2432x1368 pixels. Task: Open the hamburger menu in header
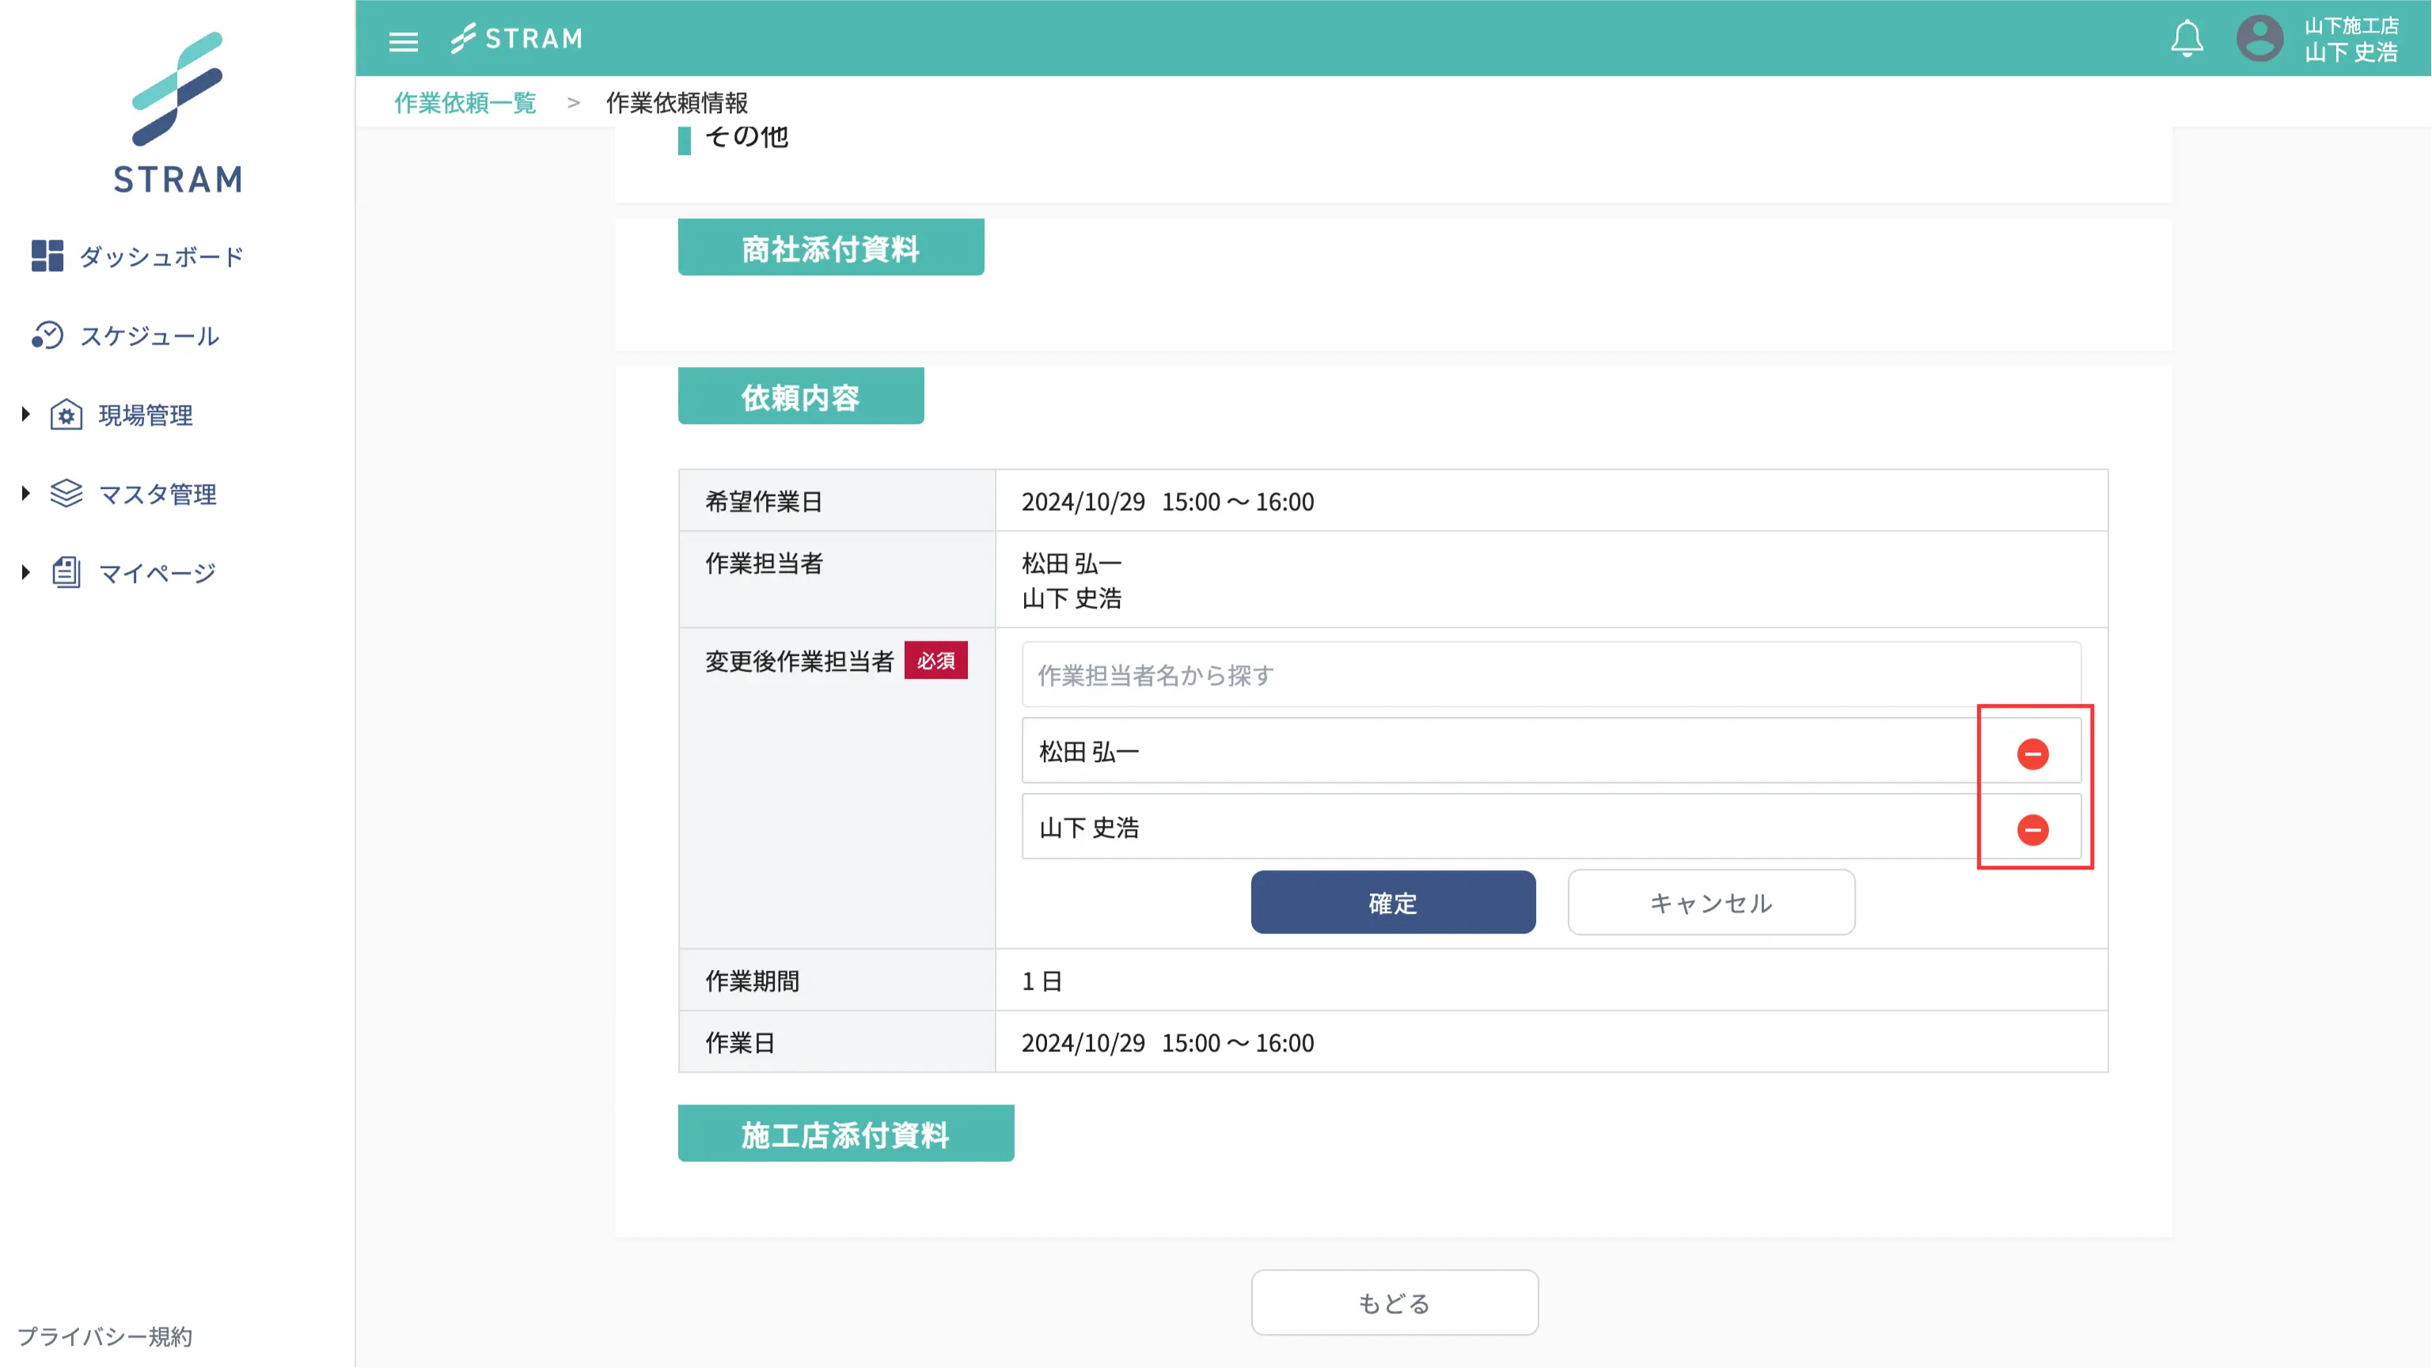point(403,40)
